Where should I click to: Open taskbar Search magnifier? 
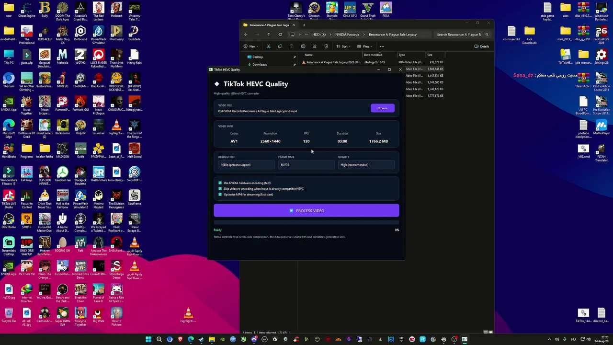click(159, 340)
